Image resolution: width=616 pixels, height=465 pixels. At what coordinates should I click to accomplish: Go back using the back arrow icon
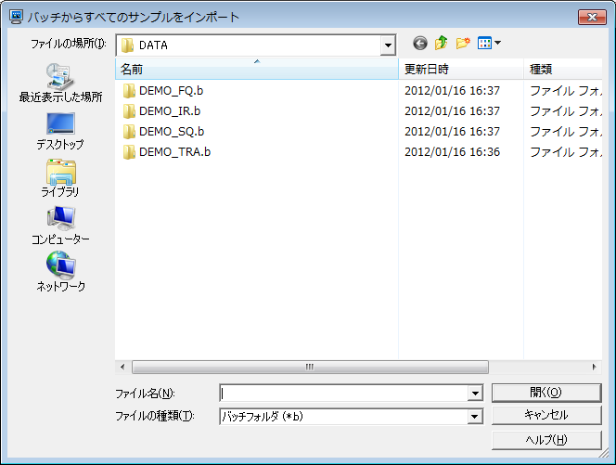[x=420, y=43]
